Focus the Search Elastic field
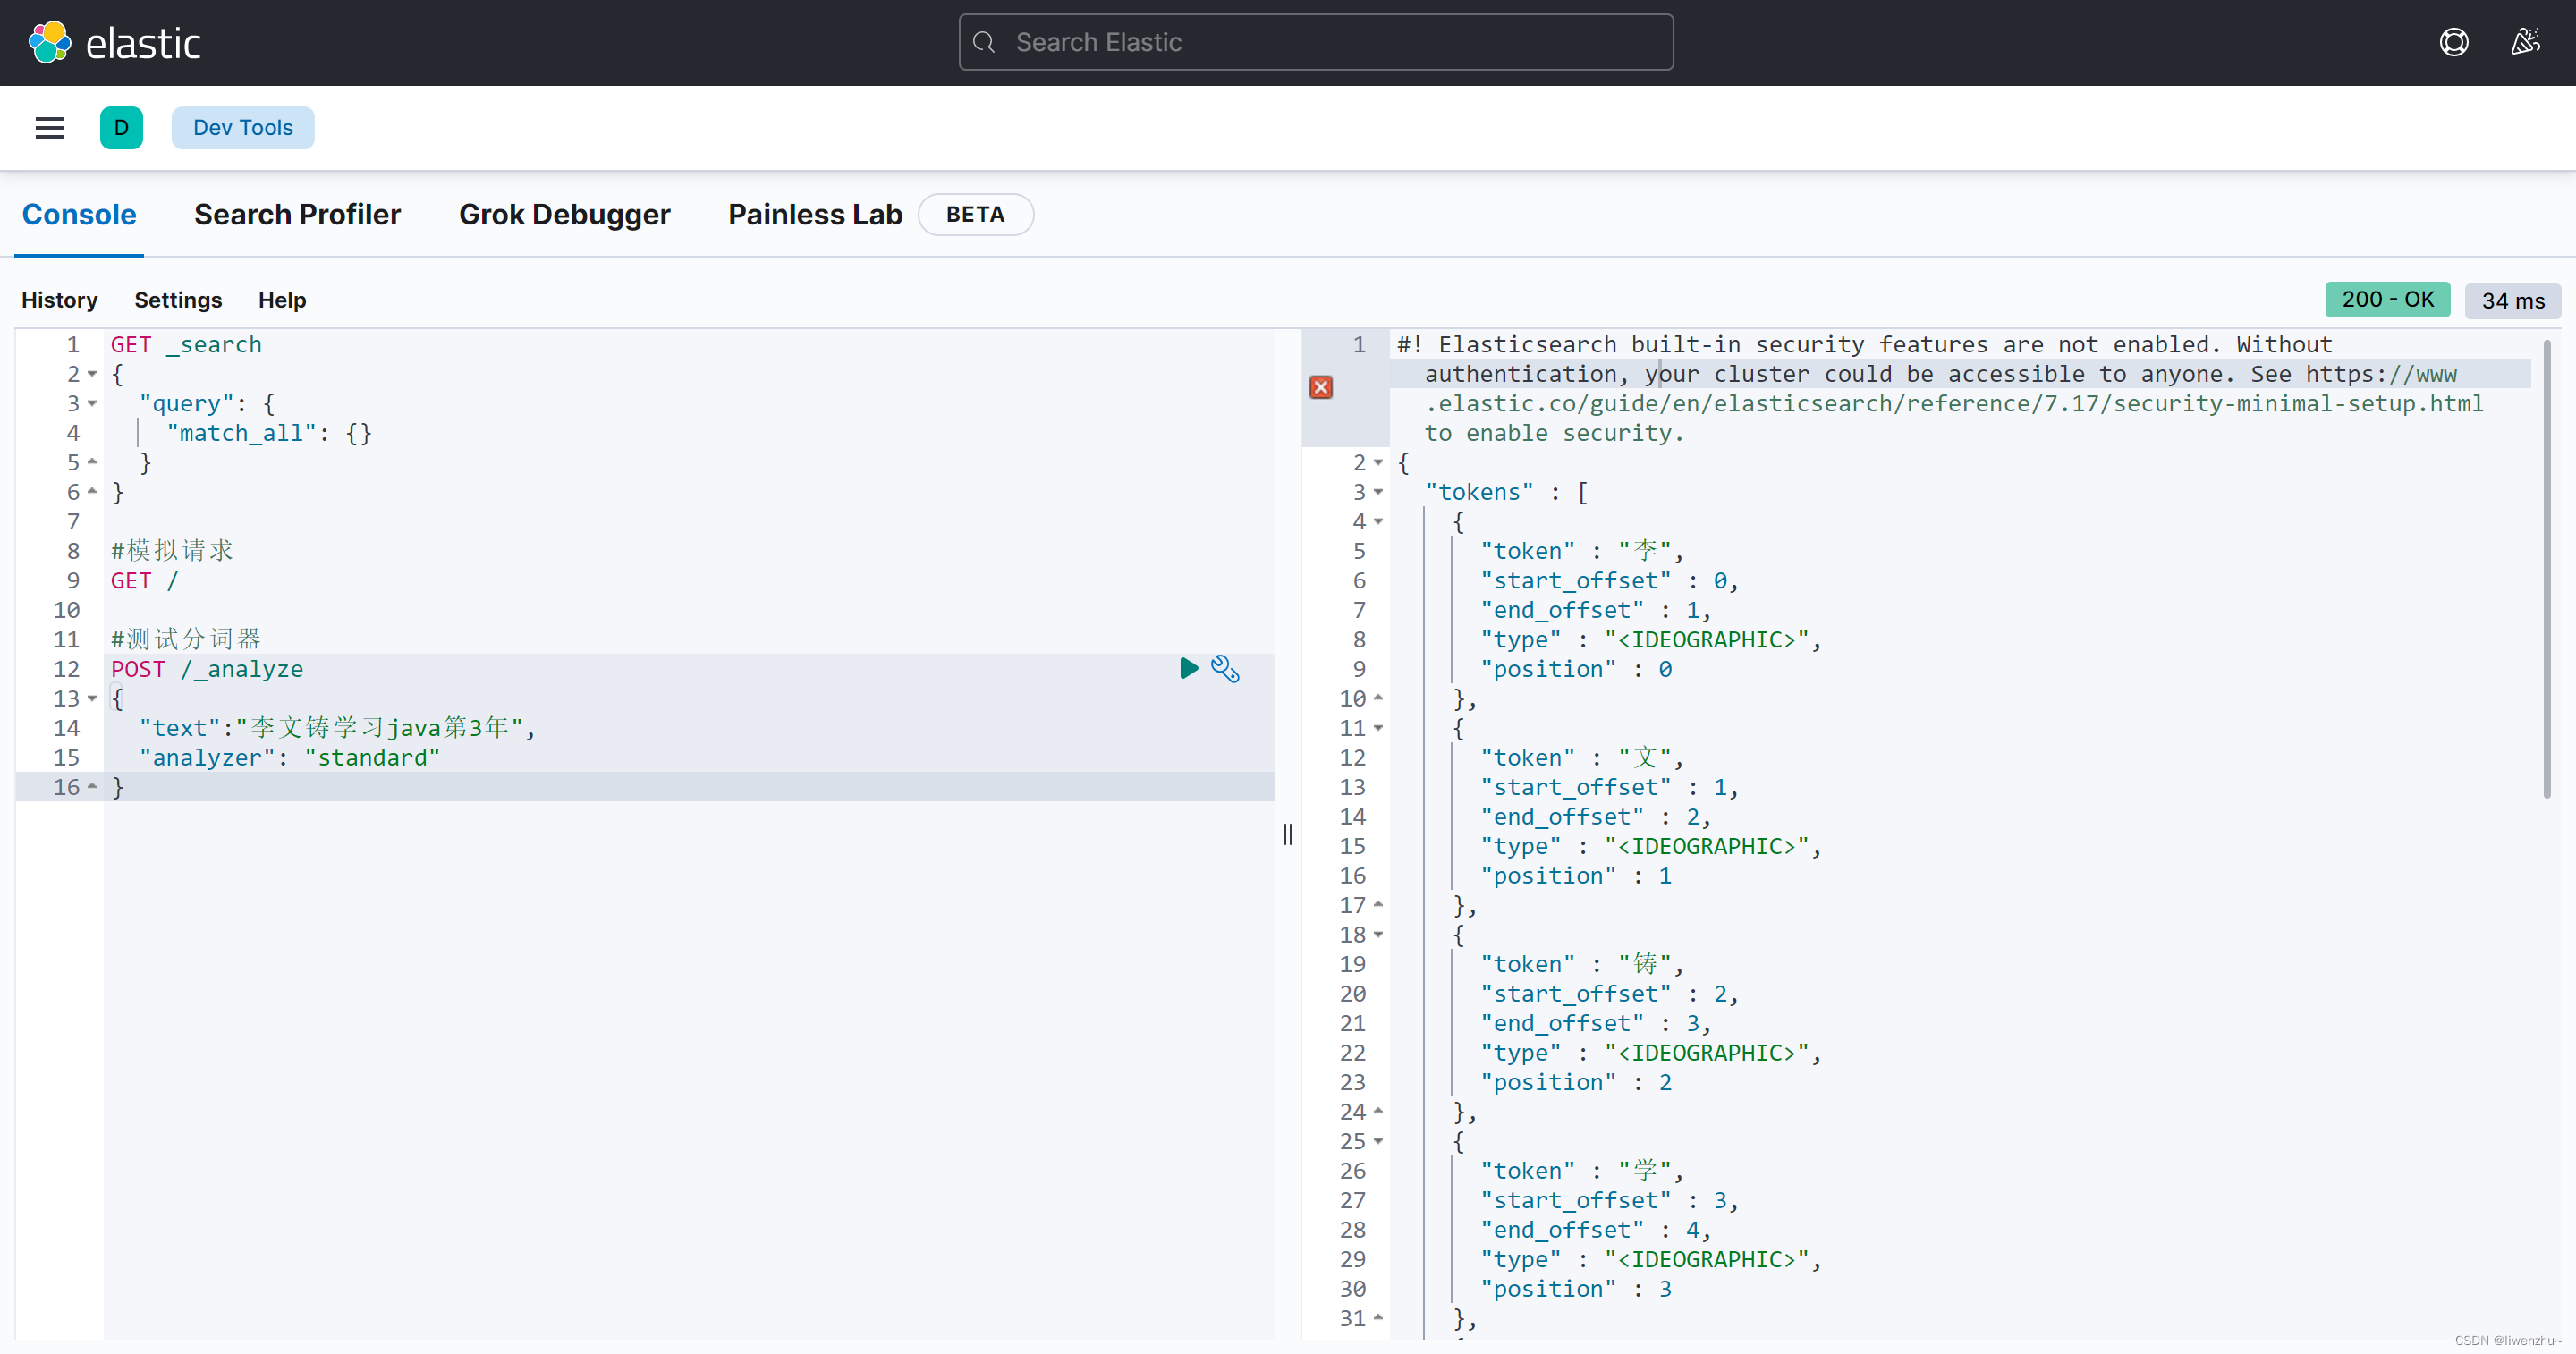 pyautogui.click(x=1316, y=42)
